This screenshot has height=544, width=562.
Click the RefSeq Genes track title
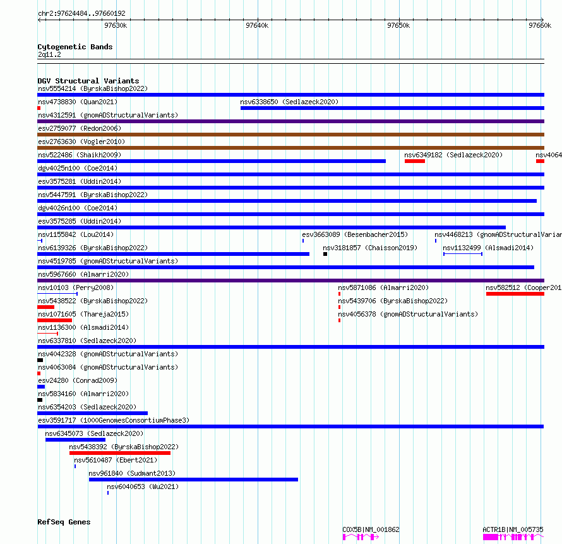[64, 522]
